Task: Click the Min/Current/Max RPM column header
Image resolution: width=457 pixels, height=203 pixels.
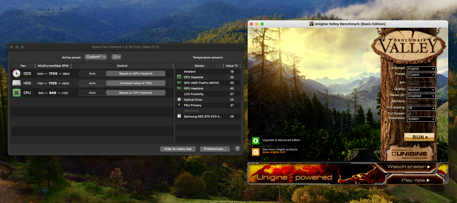Action: coord(53,66)
